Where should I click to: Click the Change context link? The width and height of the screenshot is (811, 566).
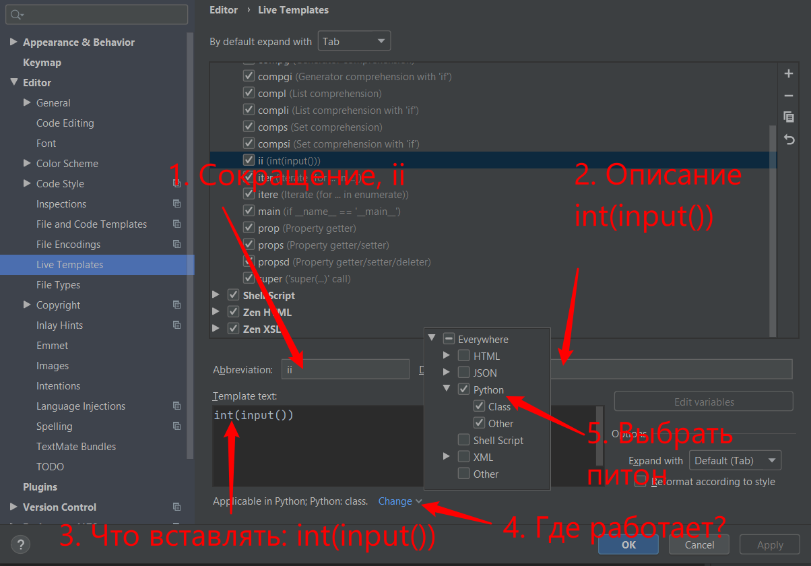point(395,501)
